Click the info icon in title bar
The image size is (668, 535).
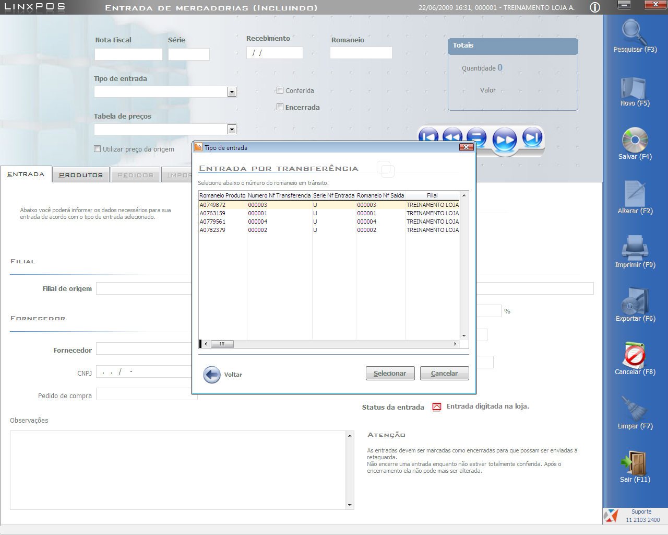tap(595, 7)
